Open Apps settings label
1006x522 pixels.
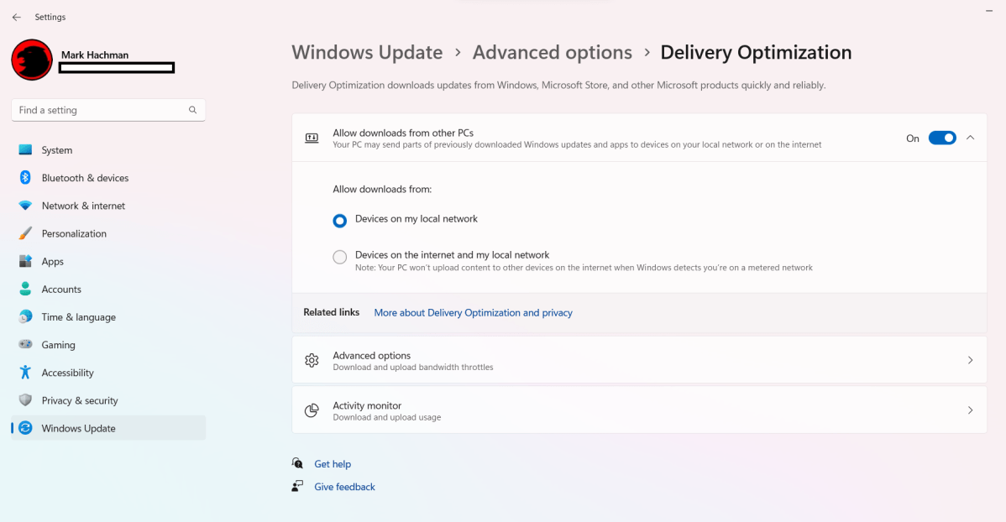click(x=53, y=262)
